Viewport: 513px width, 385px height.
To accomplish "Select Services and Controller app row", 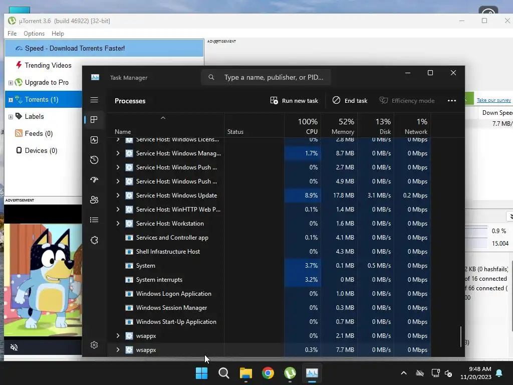I will point(269,238).
